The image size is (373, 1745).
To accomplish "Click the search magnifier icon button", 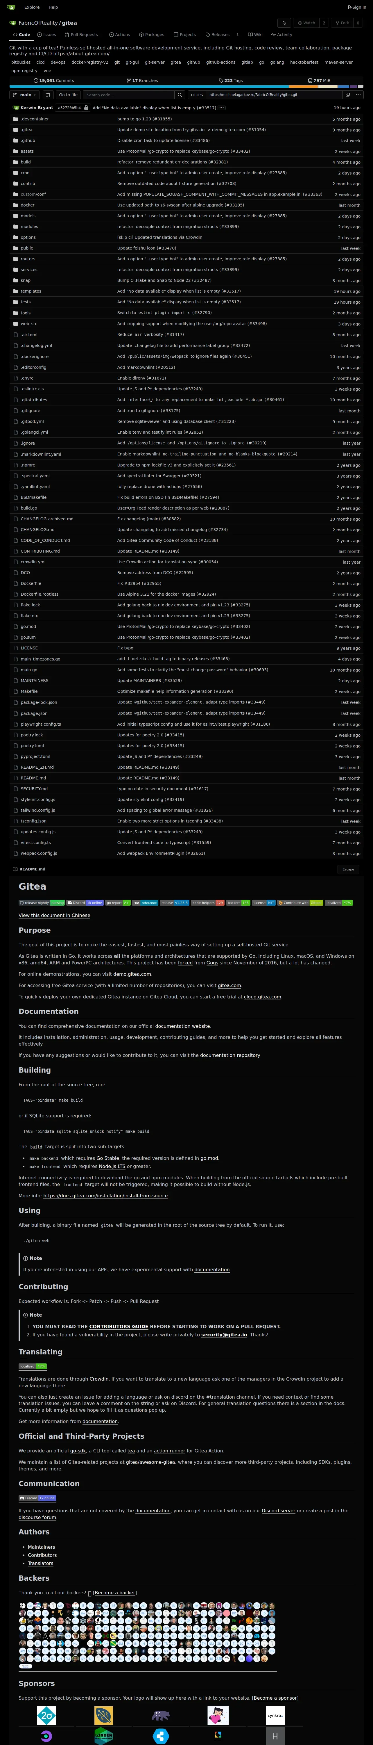I will tap(180, 95).
